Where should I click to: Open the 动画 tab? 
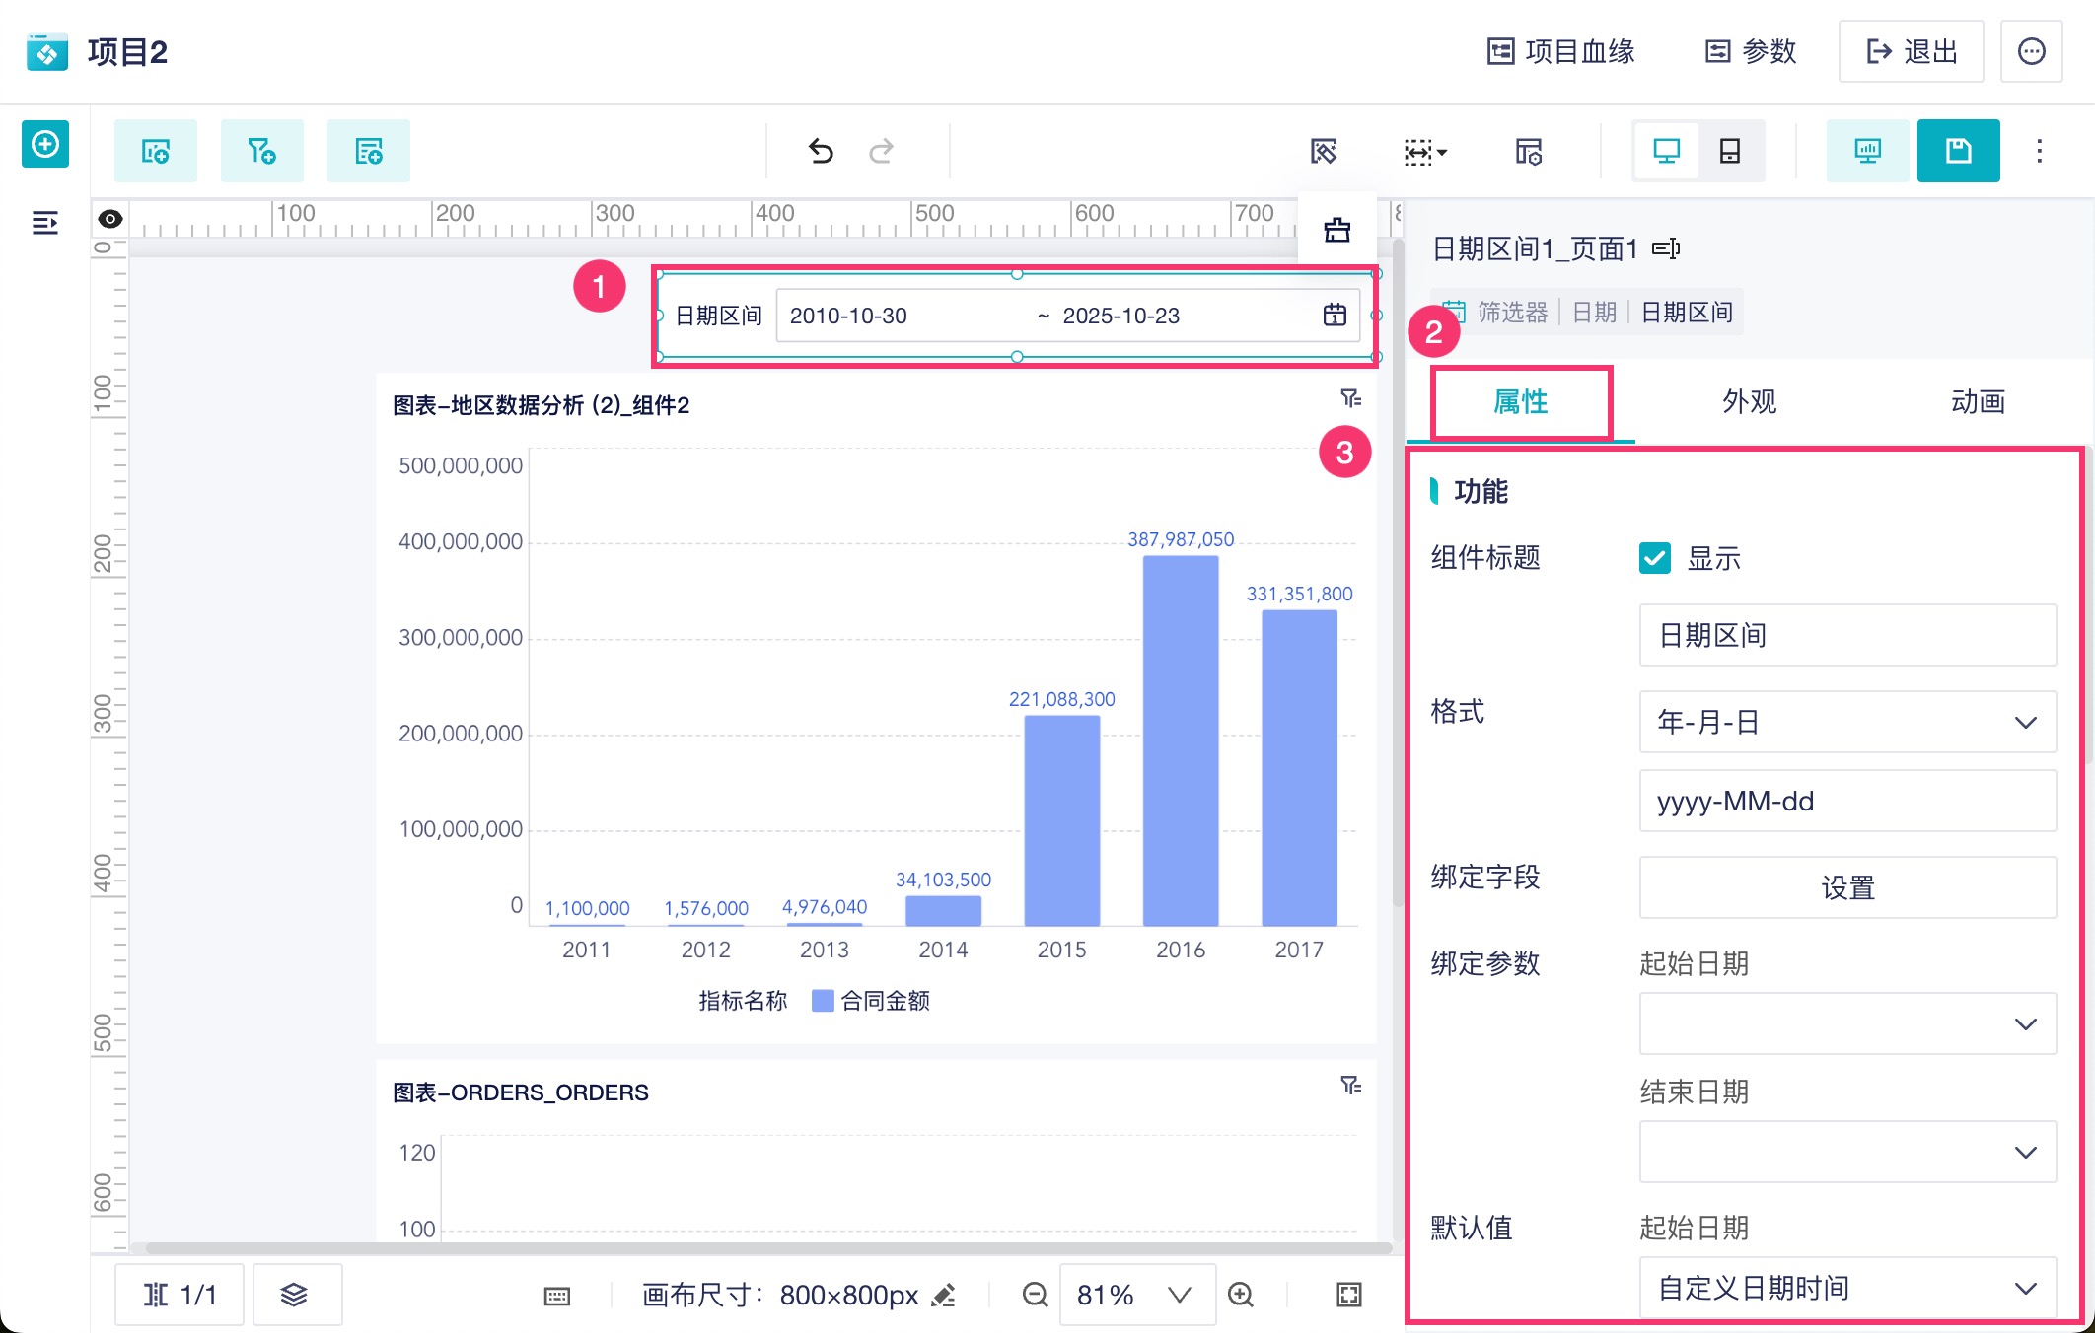(1978, 401)
